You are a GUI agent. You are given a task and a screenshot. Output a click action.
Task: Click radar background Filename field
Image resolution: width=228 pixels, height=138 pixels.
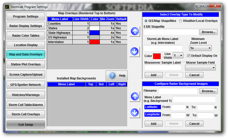[x=178, y=91]
